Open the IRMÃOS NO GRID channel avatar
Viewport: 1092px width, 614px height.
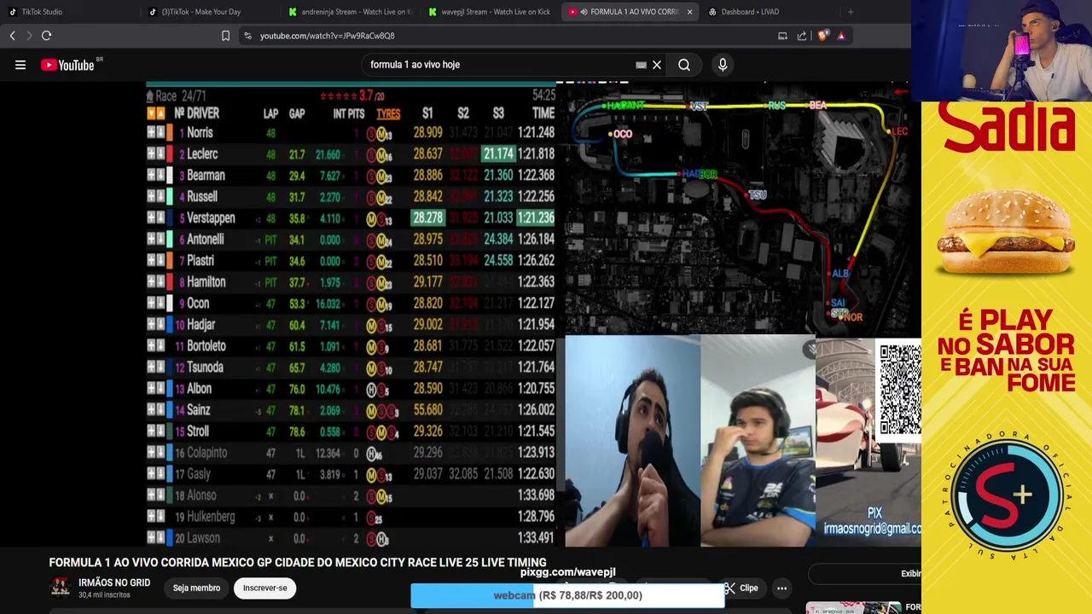pyautogui.click(x=60, y=588)
